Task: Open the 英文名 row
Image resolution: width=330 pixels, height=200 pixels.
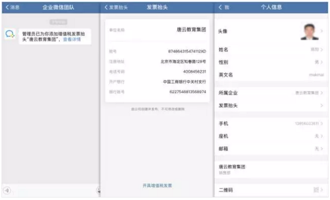Action: pos(271,75)
